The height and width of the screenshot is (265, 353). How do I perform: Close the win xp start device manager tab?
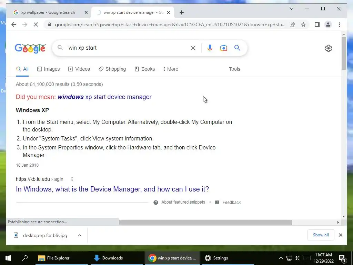click(168, 12)
